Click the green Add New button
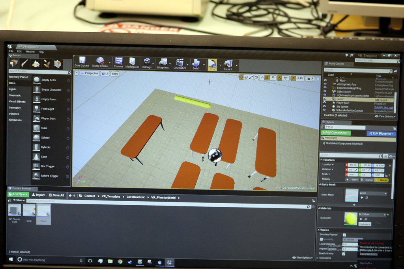This screenshot has width=404, height=269. coord(18,195)
